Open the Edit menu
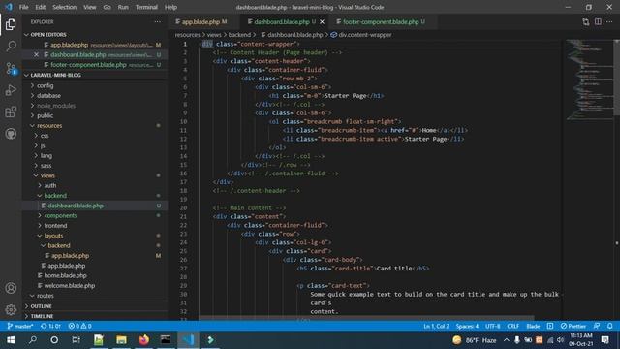 tap(41, 7)
